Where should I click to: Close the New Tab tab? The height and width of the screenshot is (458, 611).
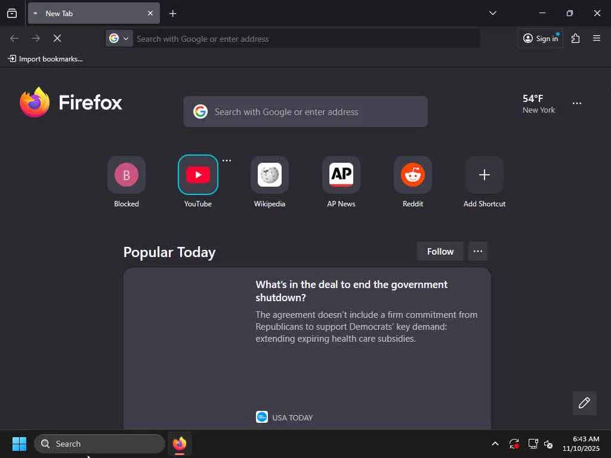(x=150, y=13)
